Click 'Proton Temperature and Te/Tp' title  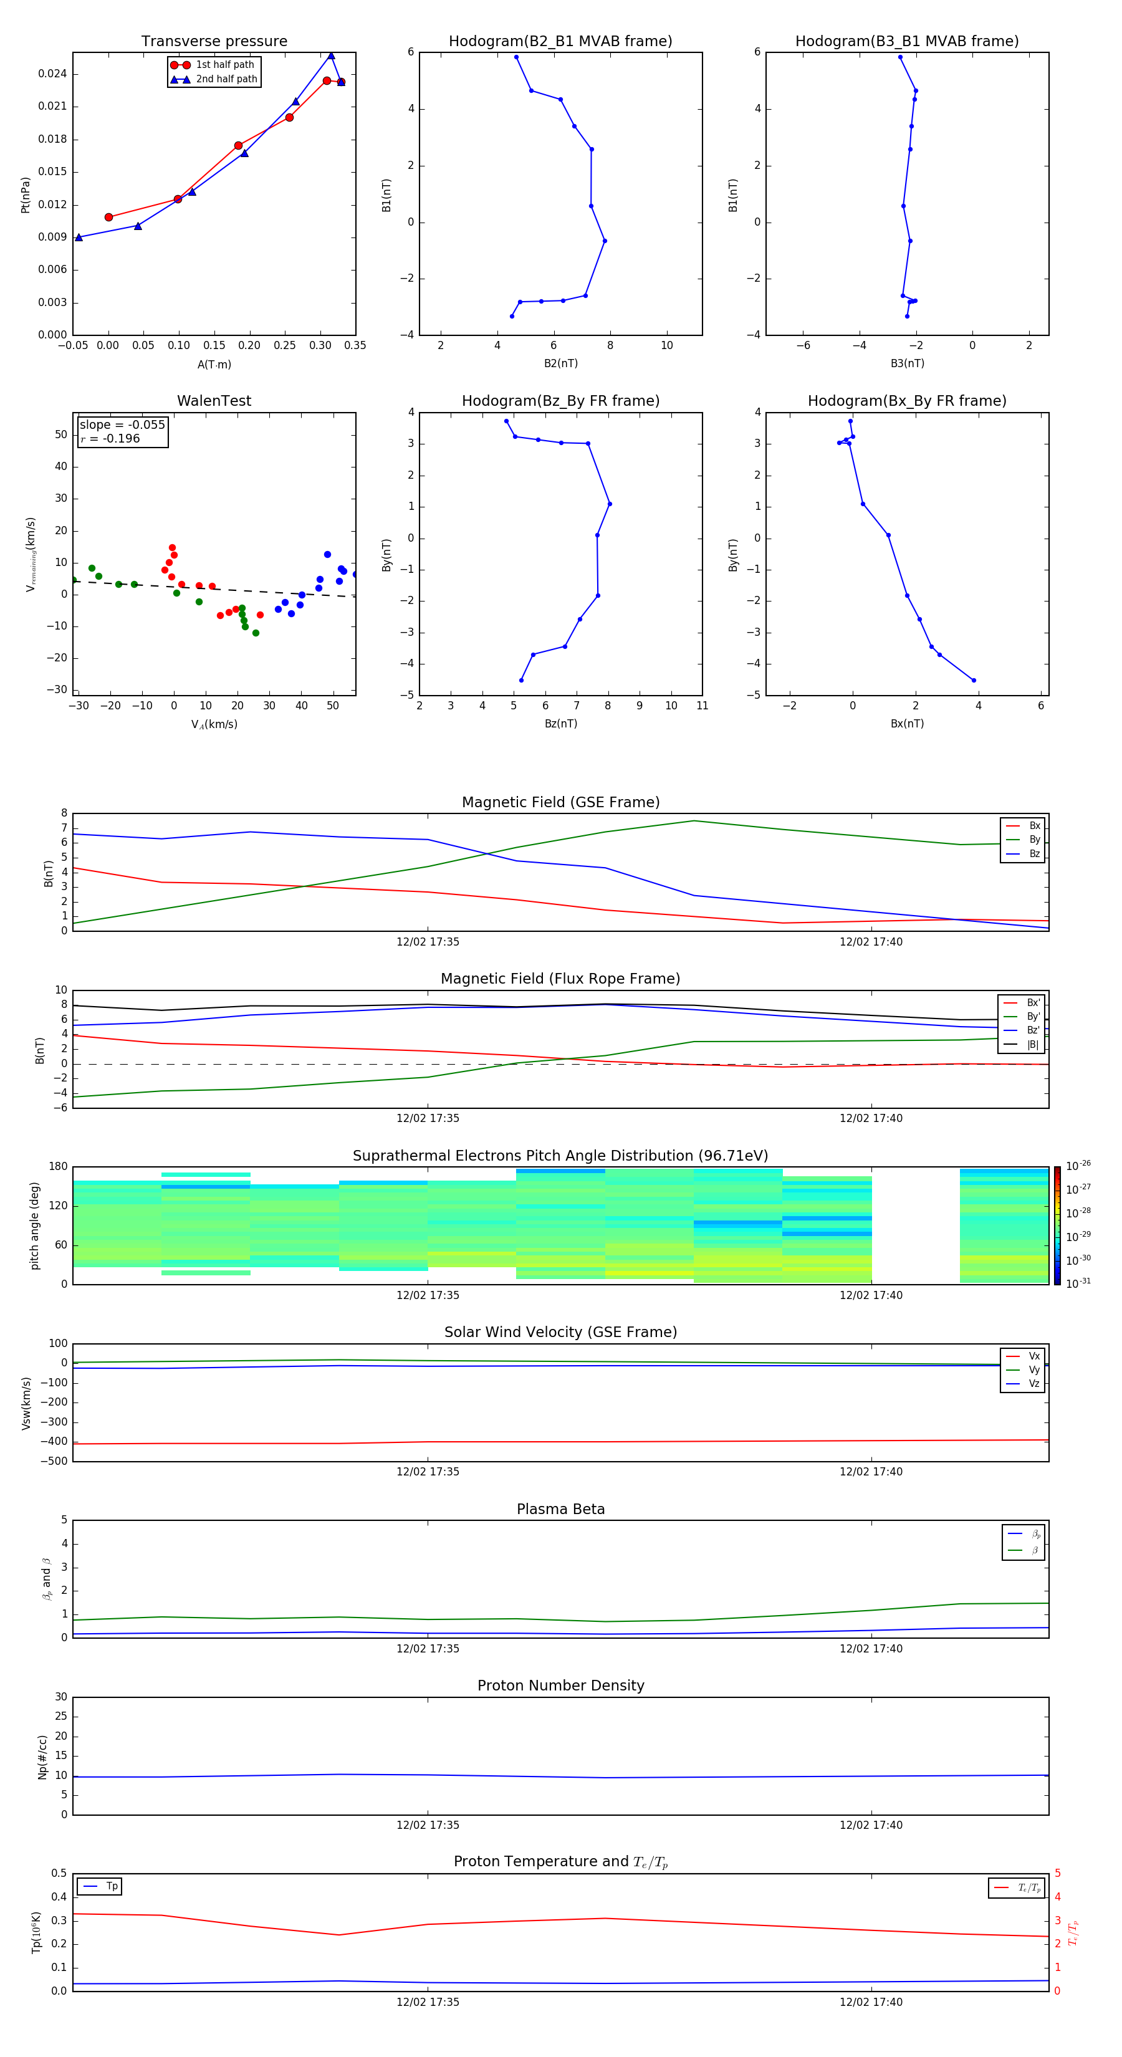560,1862
